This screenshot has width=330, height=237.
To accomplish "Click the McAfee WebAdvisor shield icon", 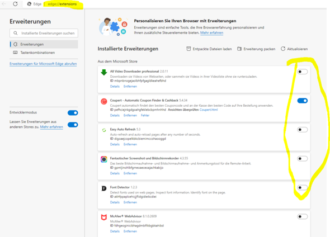I will coord(104,217).
